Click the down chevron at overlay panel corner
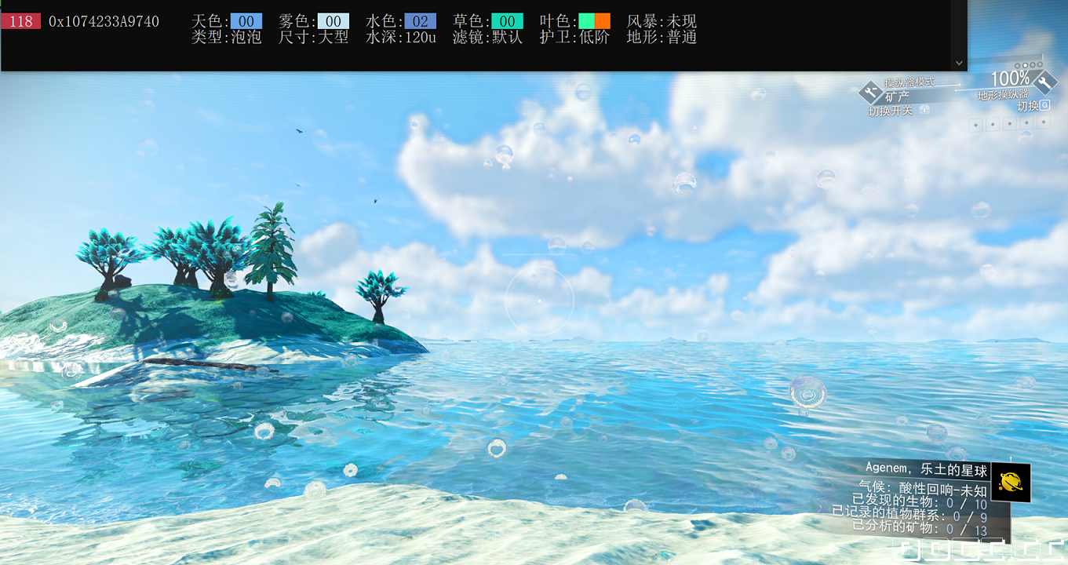The height and width of the screenshot is (565, 1068). (x=959, y=62)
